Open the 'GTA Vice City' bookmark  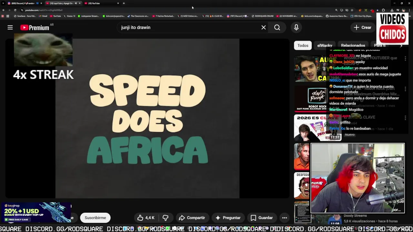[x=361, y=16]
